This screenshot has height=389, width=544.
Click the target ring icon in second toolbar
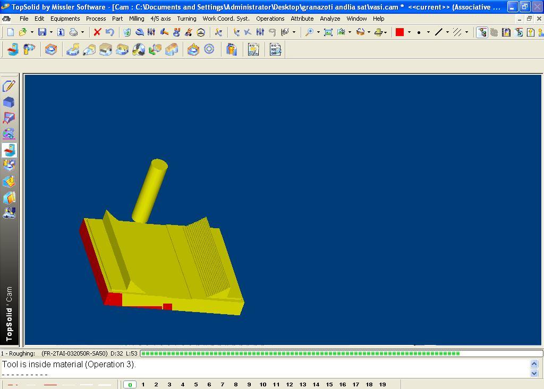(209, 49)
